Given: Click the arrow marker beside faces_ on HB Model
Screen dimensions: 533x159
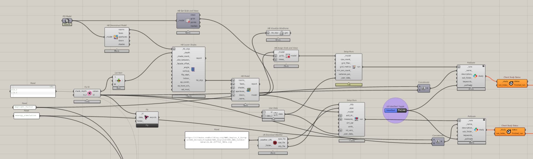Looking at the screenshot, I should [x=233, y=84].
